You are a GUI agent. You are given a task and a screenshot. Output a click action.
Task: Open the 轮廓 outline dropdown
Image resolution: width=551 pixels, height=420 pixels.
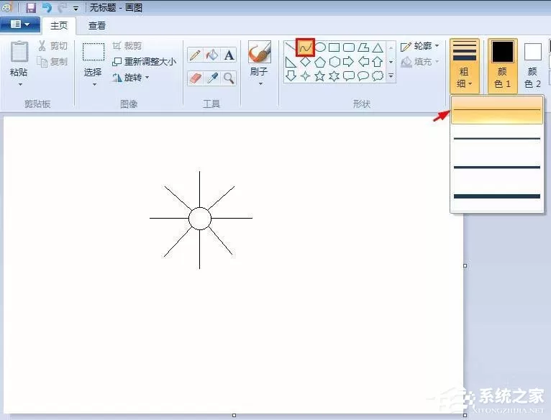420,46
